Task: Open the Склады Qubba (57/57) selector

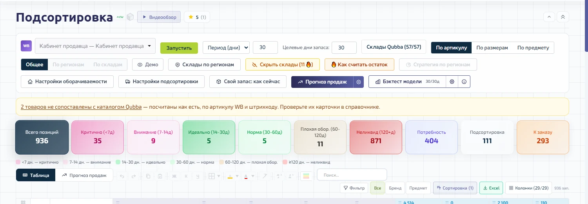Action: [394, 47]
